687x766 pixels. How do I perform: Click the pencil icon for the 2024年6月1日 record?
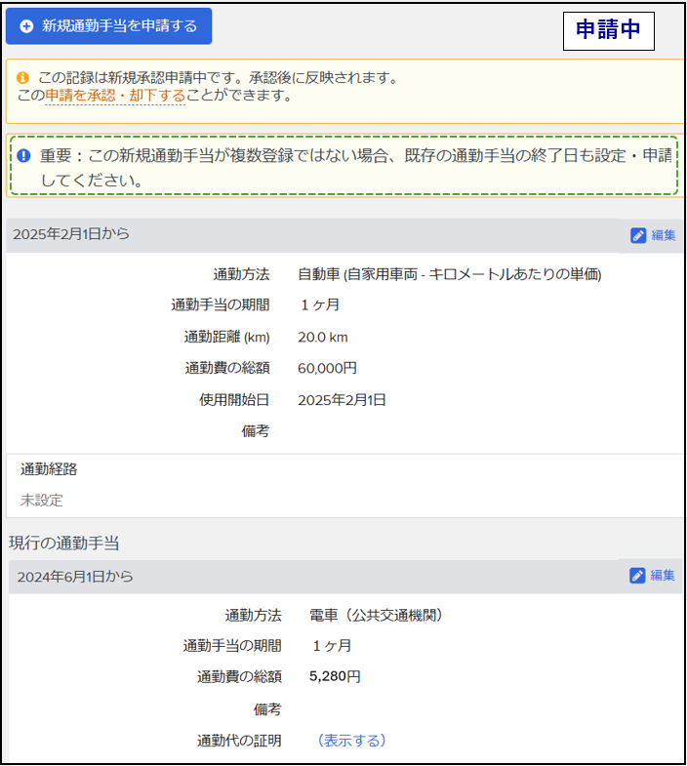[638, 576]
